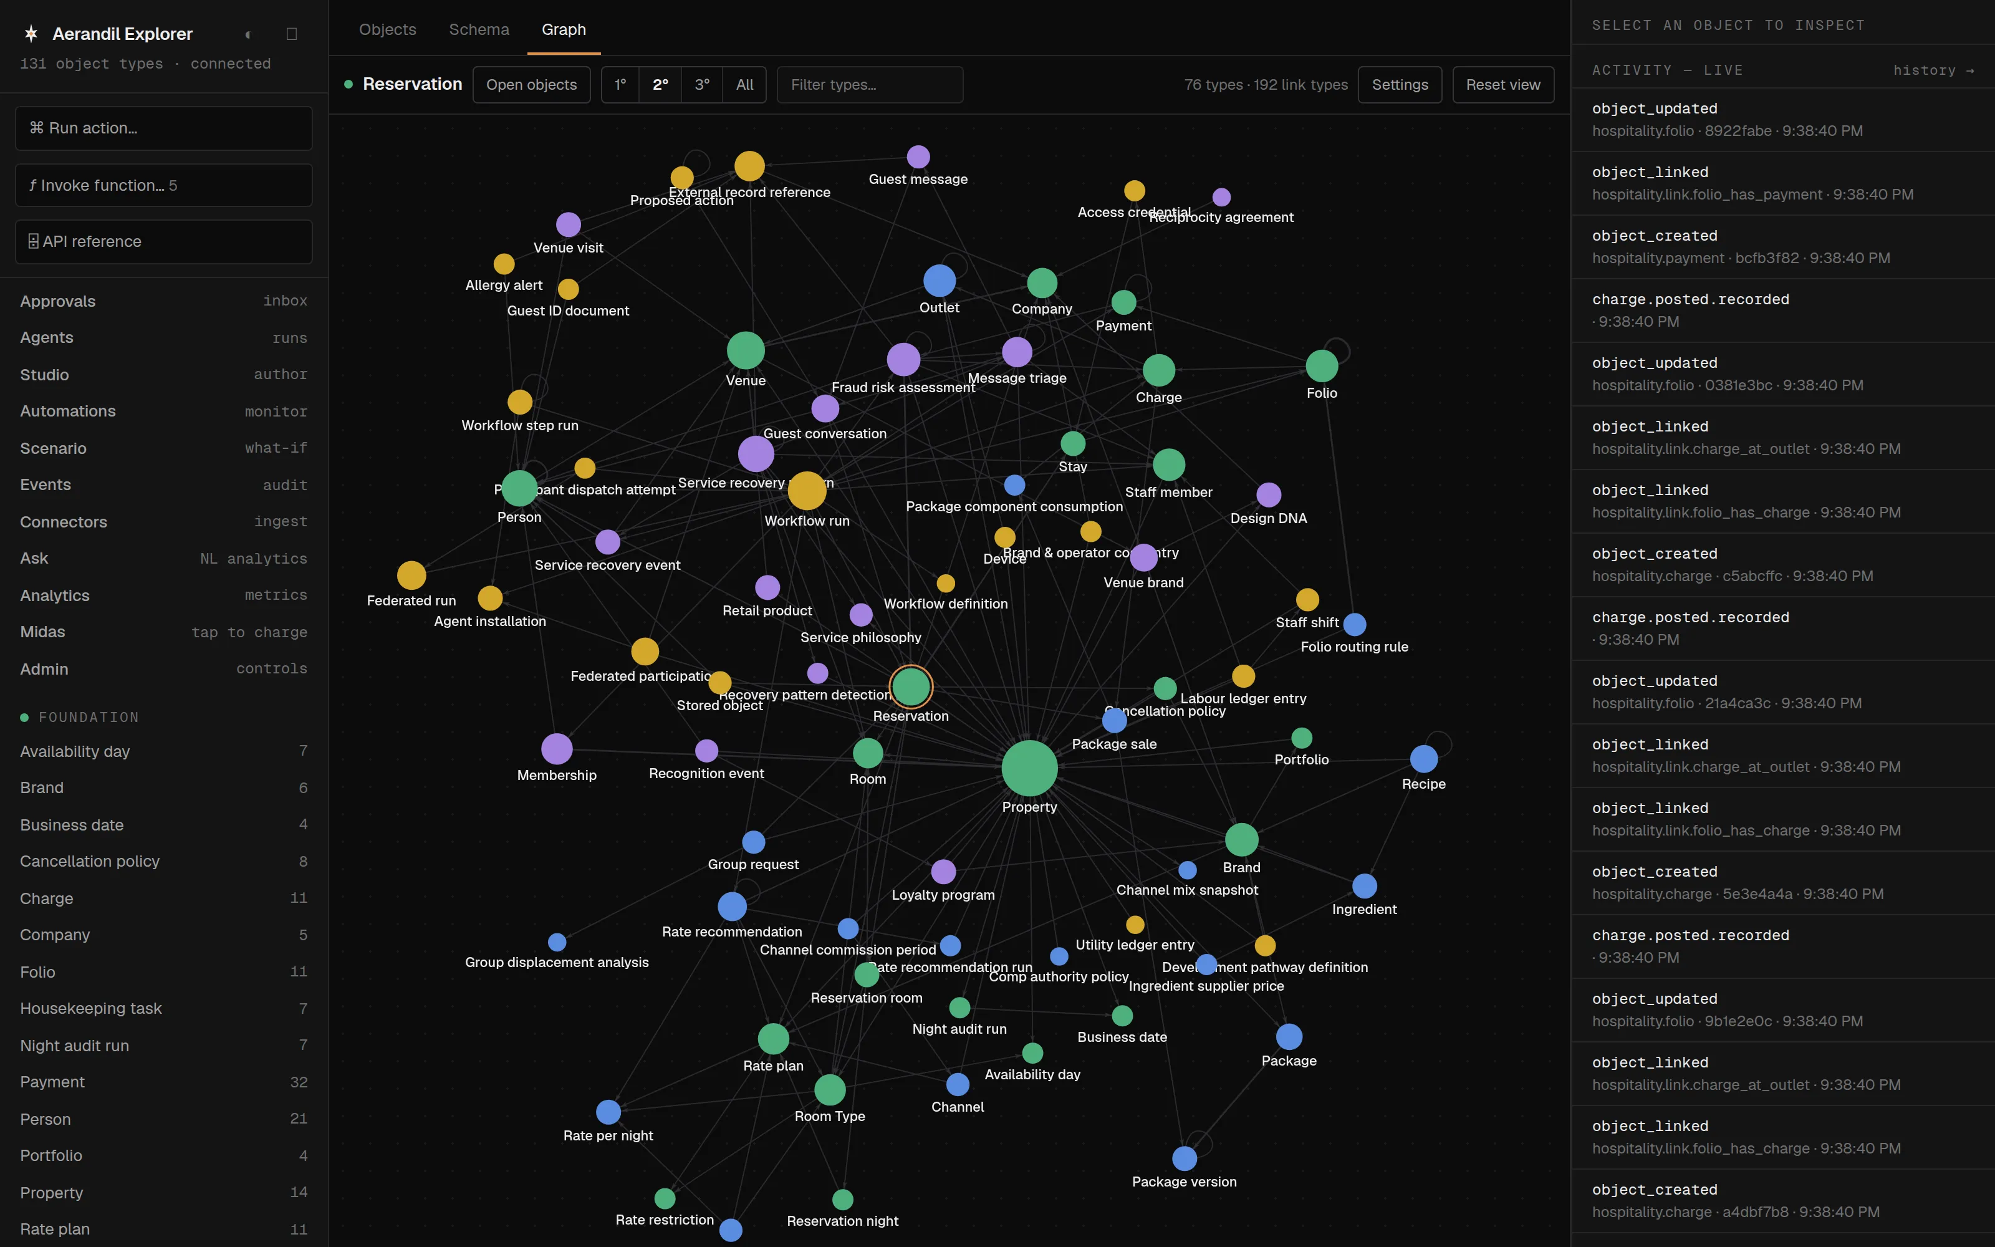
Task: Set graph depth to 1°
Action: pyautogui.click(x=621, y=85)
